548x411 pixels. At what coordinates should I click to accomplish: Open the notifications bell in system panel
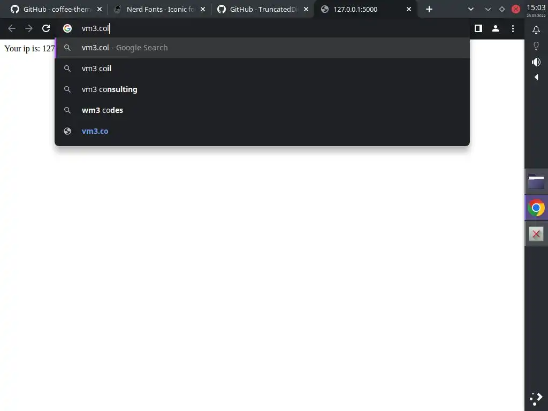pos(536,30)
